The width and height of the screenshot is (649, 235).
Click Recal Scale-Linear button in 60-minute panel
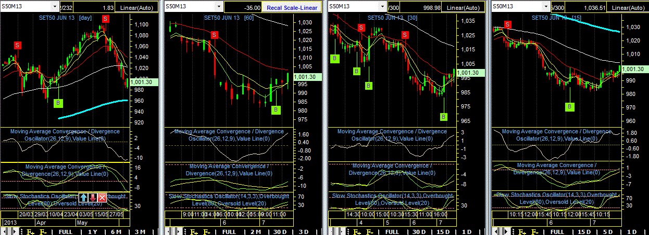tap(292, 8)
